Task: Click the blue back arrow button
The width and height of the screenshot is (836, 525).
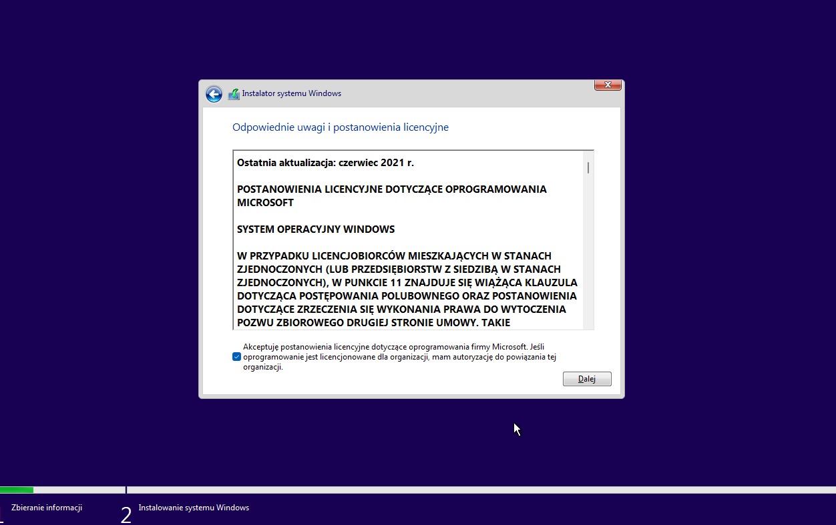Action: [214, 94]
